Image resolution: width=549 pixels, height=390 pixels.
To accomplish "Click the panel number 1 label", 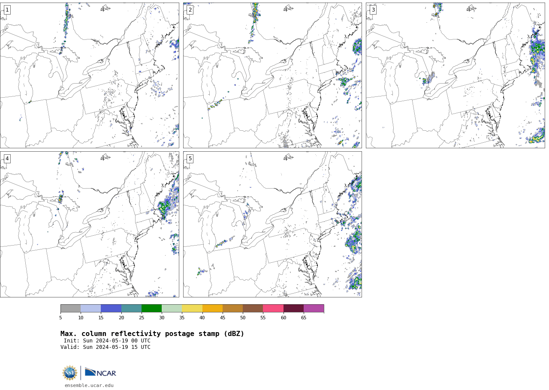I will (x=7, y=10).
